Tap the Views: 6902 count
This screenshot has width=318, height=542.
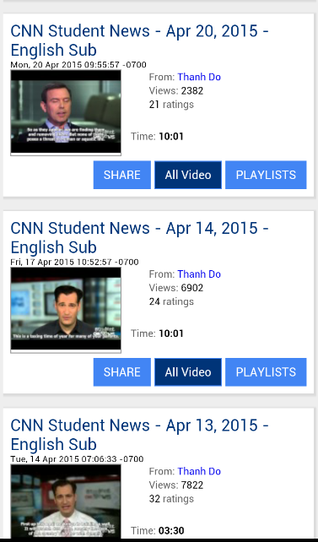pos(176,288)
